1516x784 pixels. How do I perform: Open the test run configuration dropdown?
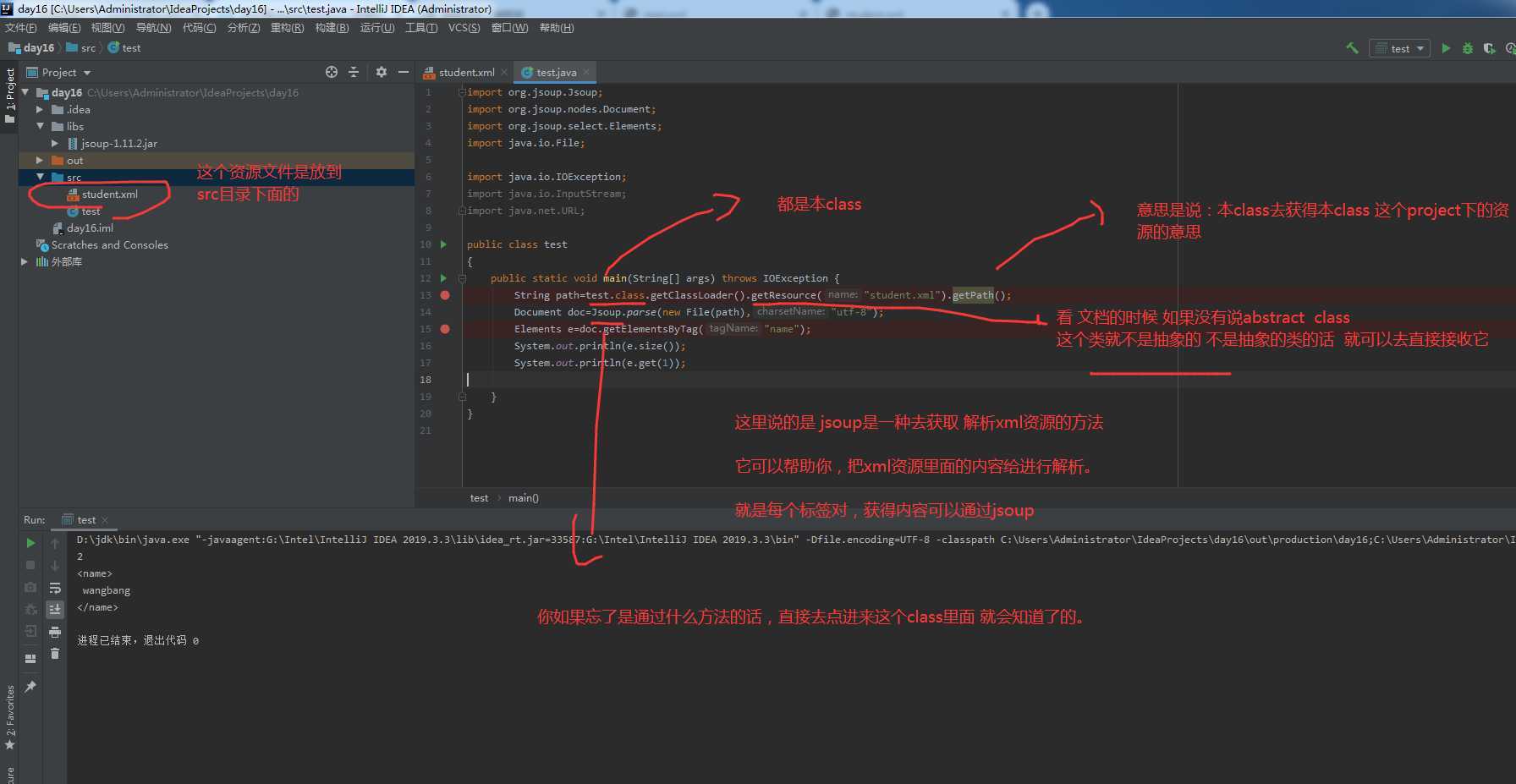1400,48
